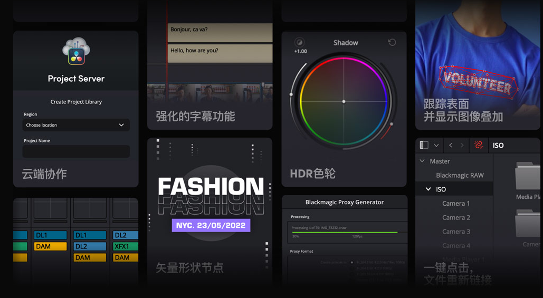This screenshot has height=298, width=543.
Task: Reset the Shadow color wheel
Action: (x=392, y=42)
